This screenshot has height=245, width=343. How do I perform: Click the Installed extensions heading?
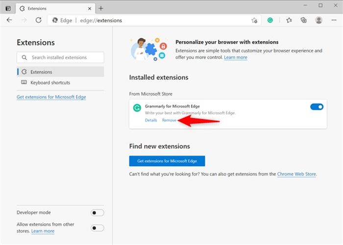point(159,77)
